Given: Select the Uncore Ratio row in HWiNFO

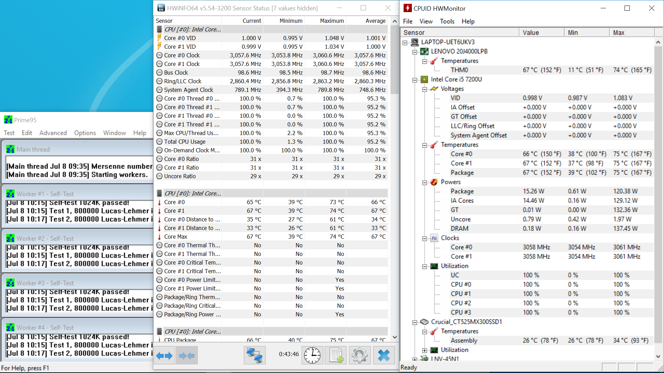Looking at the screenshot, I should pyautogui.click(x=271, y=176).
